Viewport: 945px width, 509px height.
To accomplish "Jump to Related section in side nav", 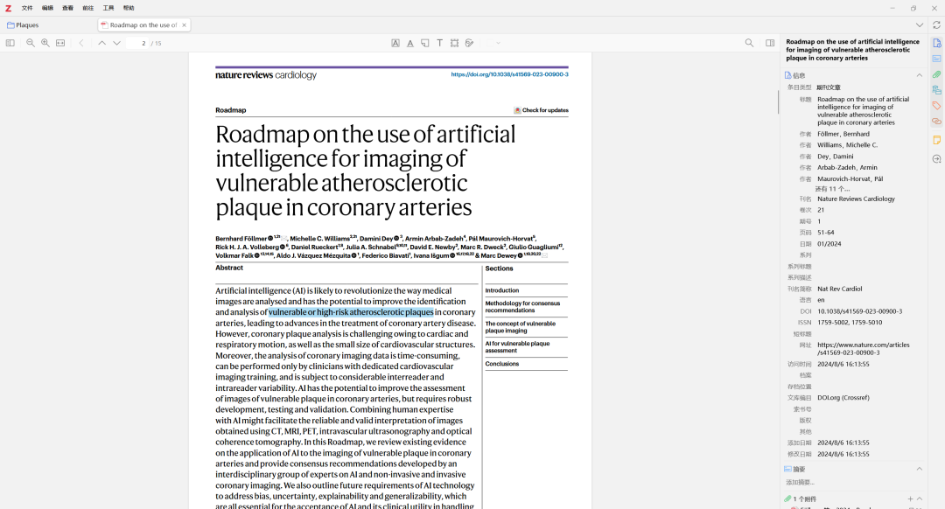I will tap(936, 121).
